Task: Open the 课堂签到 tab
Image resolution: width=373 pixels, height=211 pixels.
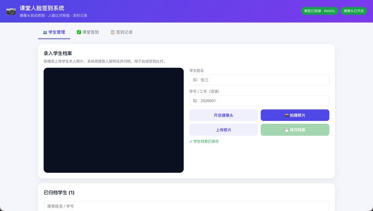Action: tap(88, 32)
